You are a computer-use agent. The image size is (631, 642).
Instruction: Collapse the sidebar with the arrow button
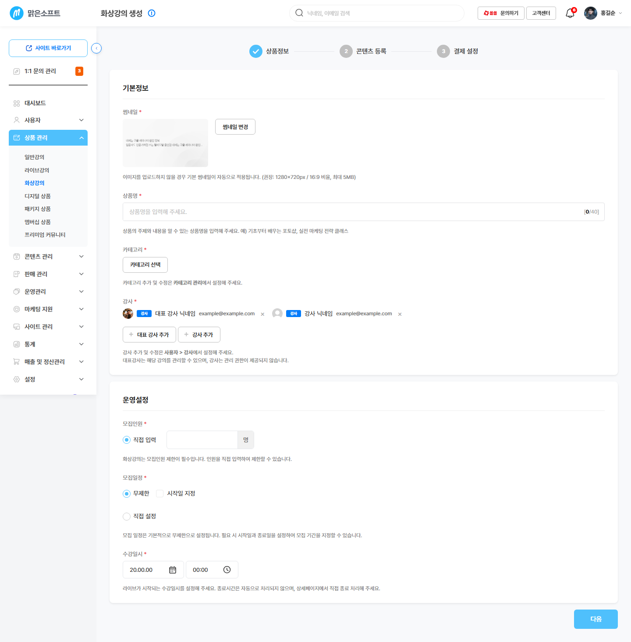click(x=96, y=48)
